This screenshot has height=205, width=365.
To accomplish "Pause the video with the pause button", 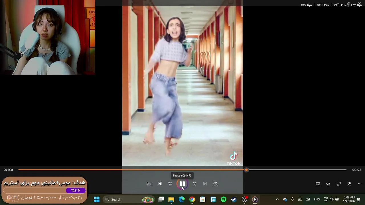I will (182, 184).
